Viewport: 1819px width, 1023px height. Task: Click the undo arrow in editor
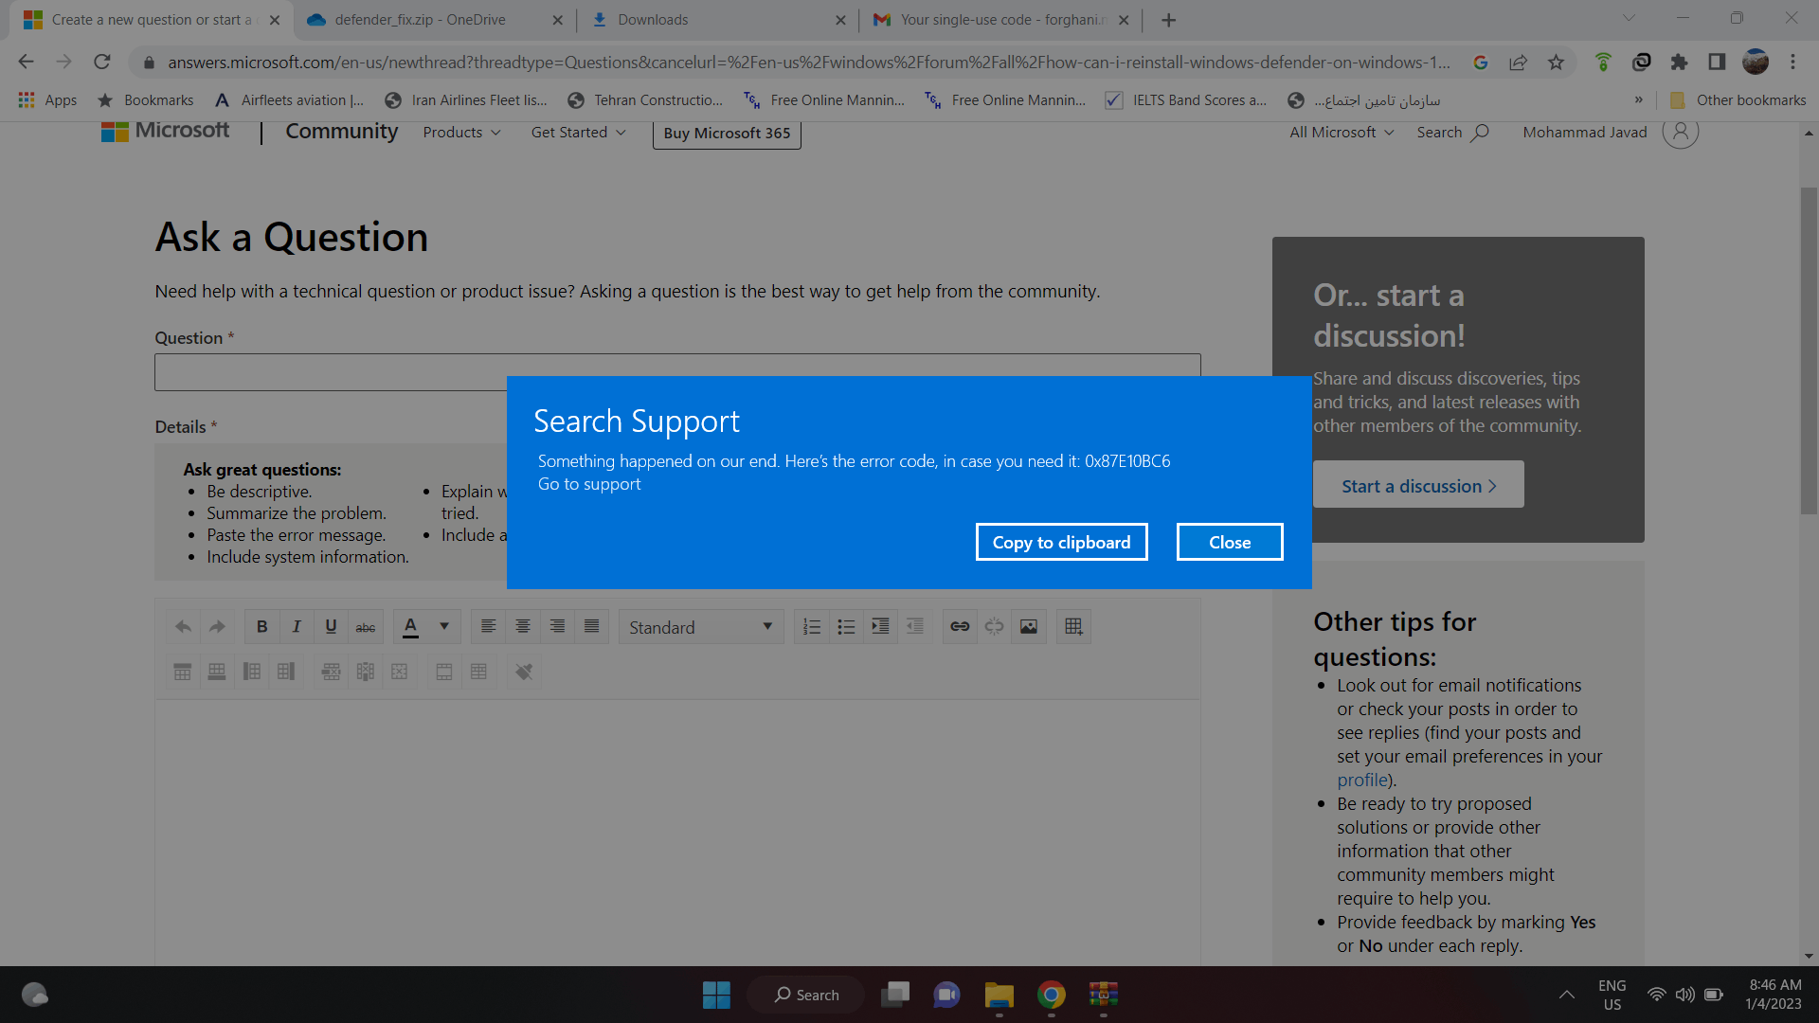click(x=184, y=626)
